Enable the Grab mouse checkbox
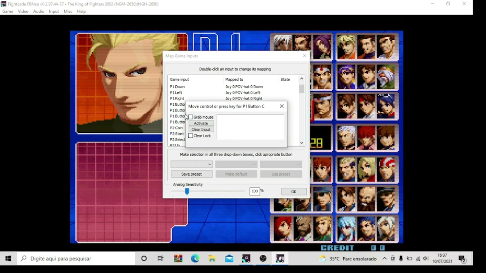Image resolution: width=486 pixels, height=273 pixels. (x=191, y=117)
